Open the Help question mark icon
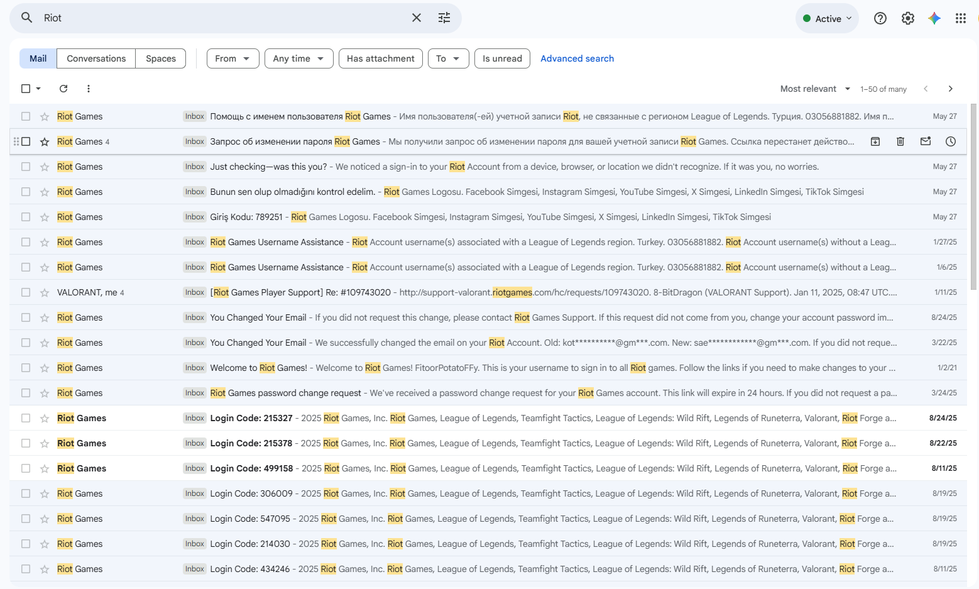979x589 pixels. tap(880, 18)
